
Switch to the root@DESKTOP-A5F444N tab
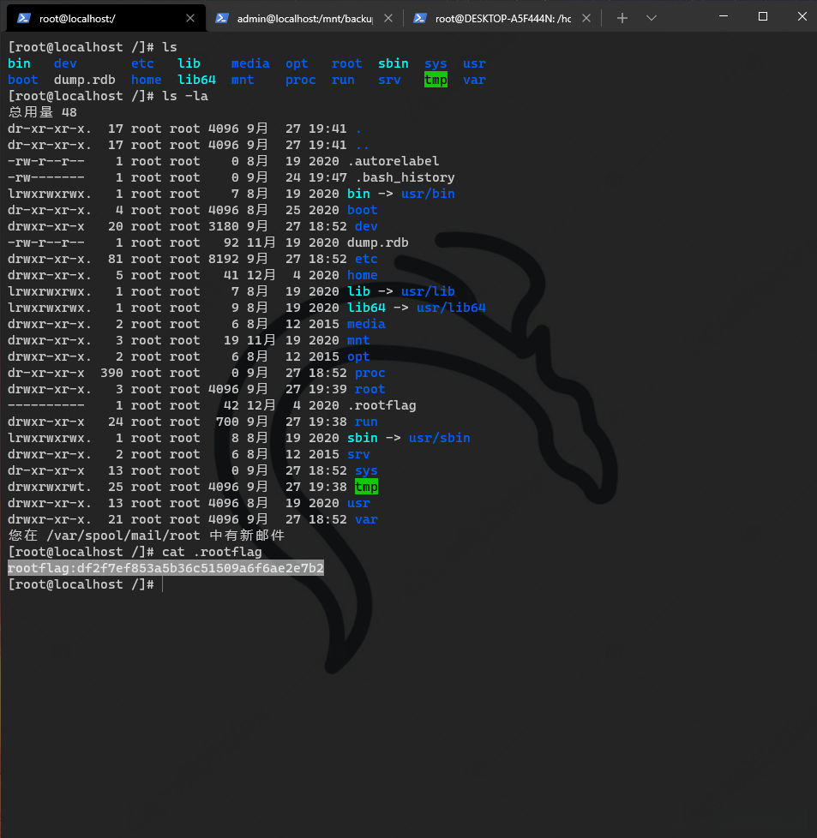click(502, 18)
